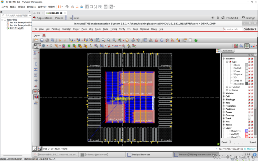This screenshot has height=161, width=258.
Task: Click the green sphere status icon
Action: pyautogui.click(x=196, y=40)
